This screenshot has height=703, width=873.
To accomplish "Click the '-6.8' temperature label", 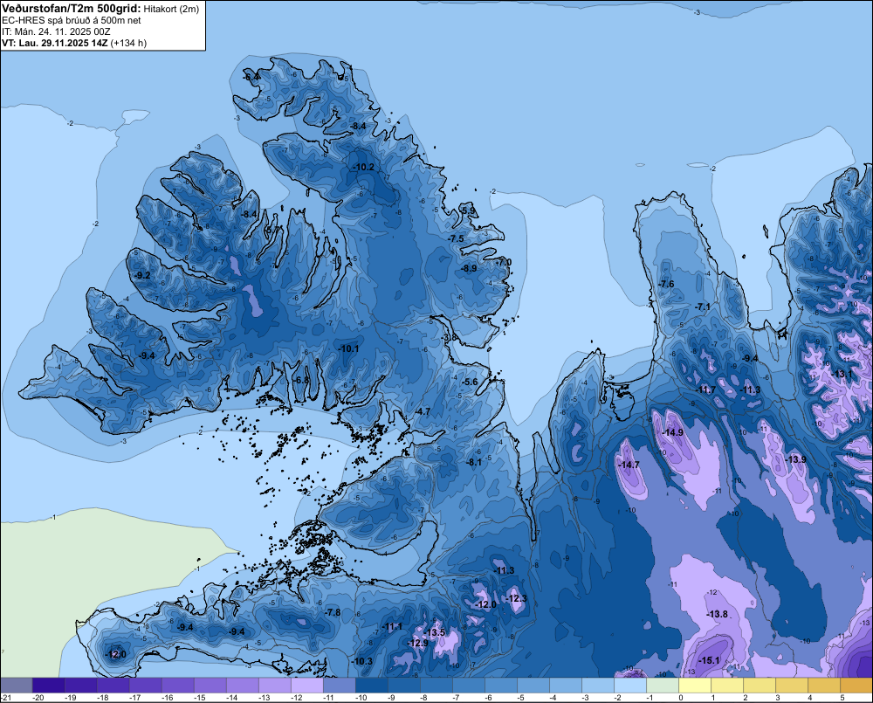I will point(301,380).
